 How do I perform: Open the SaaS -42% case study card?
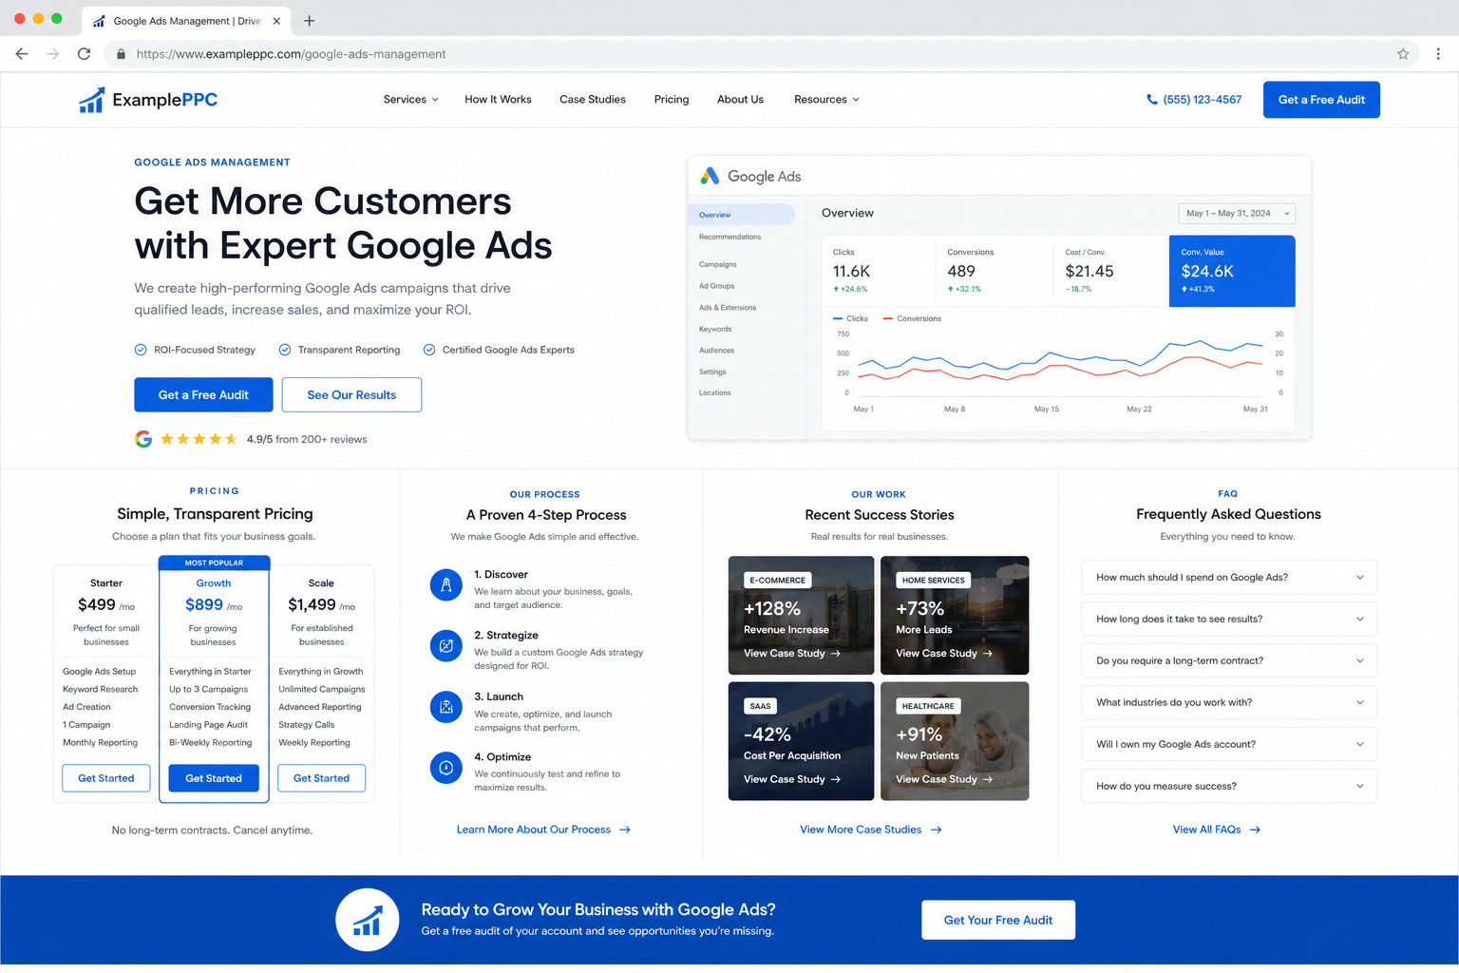point(801,741)
